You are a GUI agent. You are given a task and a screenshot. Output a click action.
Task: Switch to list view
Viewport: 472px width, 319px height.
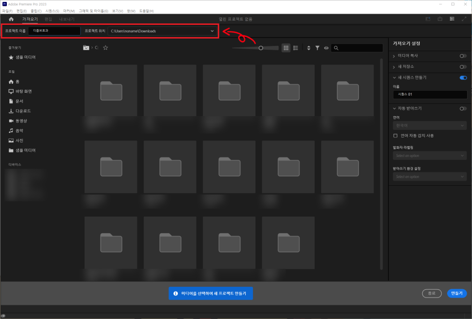[296, 48]
